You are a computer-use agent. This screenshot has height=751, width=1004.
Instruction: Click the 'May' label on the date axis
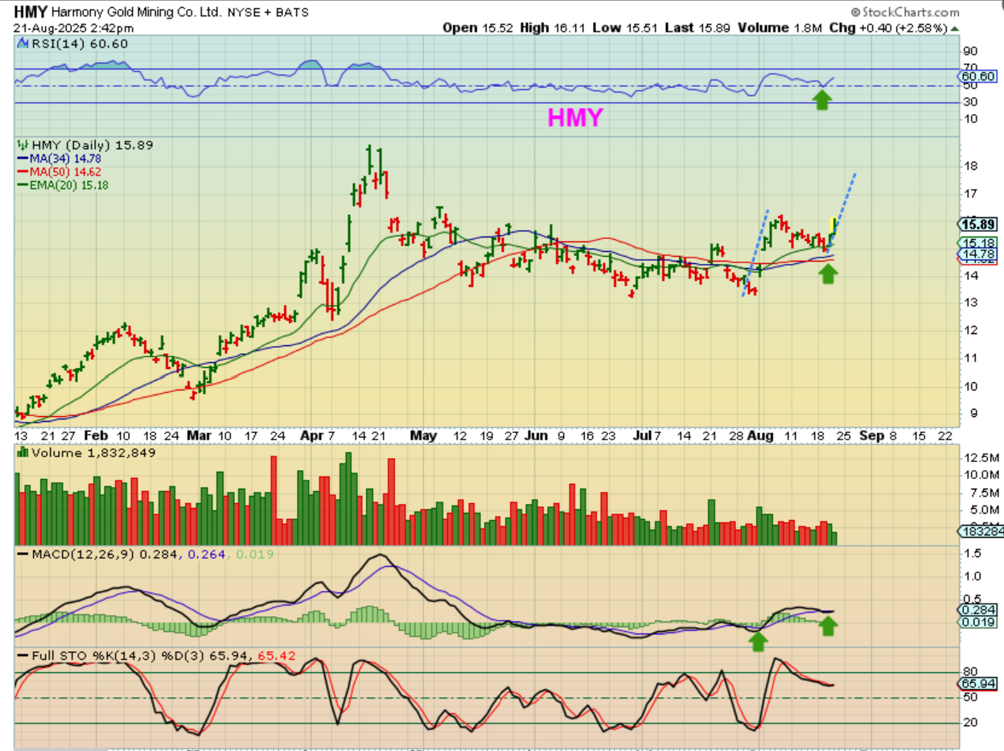click(x=423, y=435)
